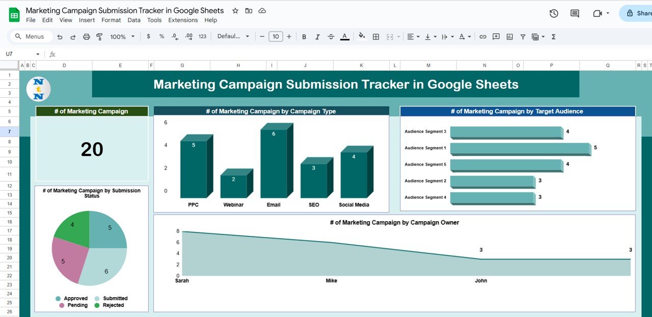This screenshot has height=317, width=652.
Task: Add a comment from toolbar
Action: [496, 37]
